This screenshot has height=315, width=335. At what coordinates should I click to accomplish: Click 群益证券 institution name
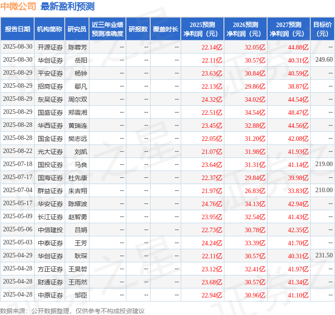tap(50, 191)
